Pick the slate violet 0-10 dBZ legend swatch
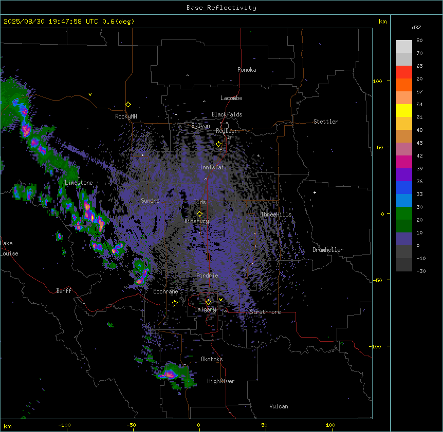The height and width of the screenshot is (432, 443). (x=404, y=239)
